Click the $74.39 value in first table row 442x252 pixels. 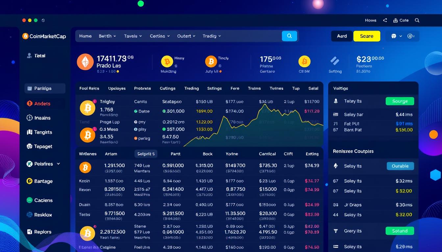click(x=312, y=166)
